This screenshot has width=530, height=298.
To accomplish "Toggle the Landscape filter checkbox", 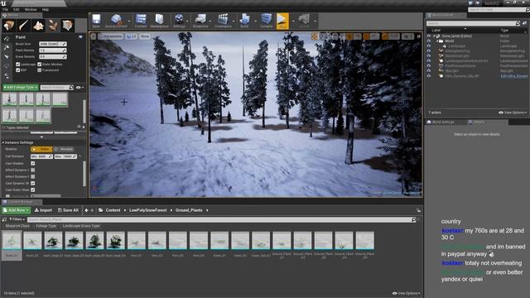I will 18,65.
